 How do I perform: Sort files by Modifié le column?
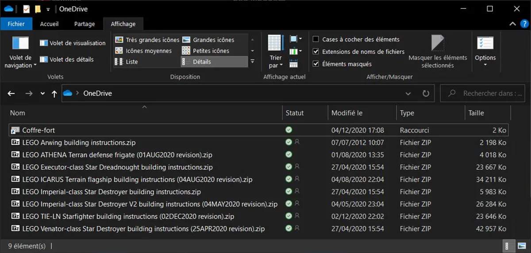(x=347, y=113)
